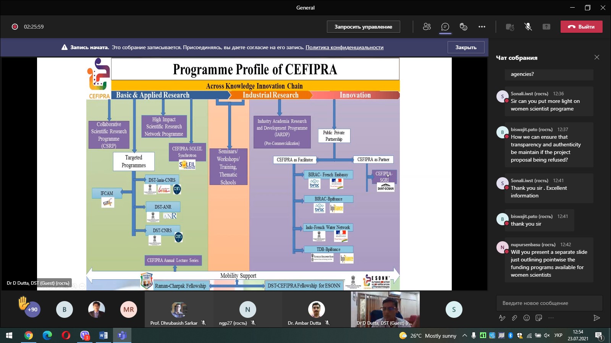Select participant avatar B in the strip

tap(65, 309)
